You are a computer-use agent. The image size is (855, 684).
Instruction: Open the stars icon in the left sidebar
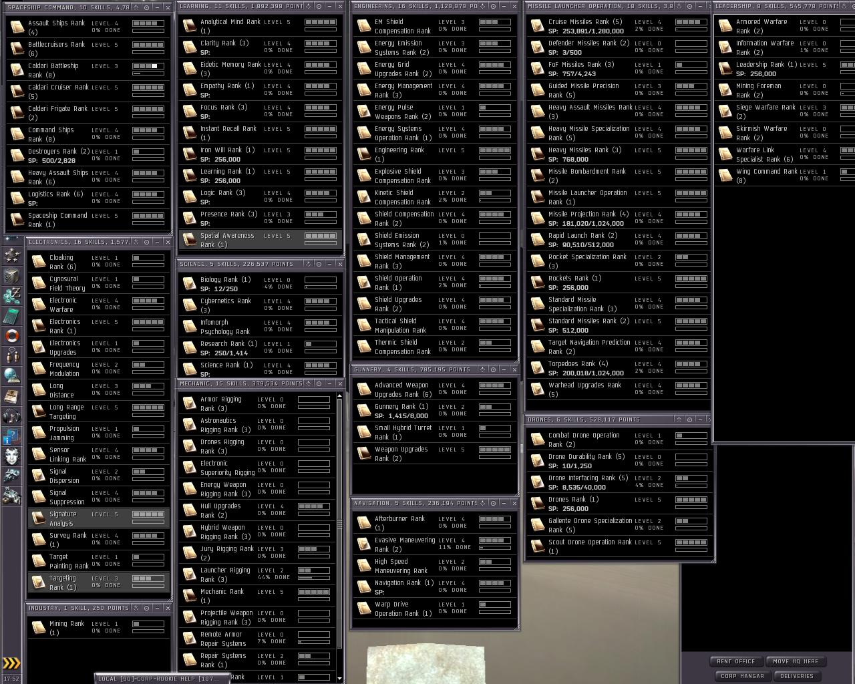(11, 256)
